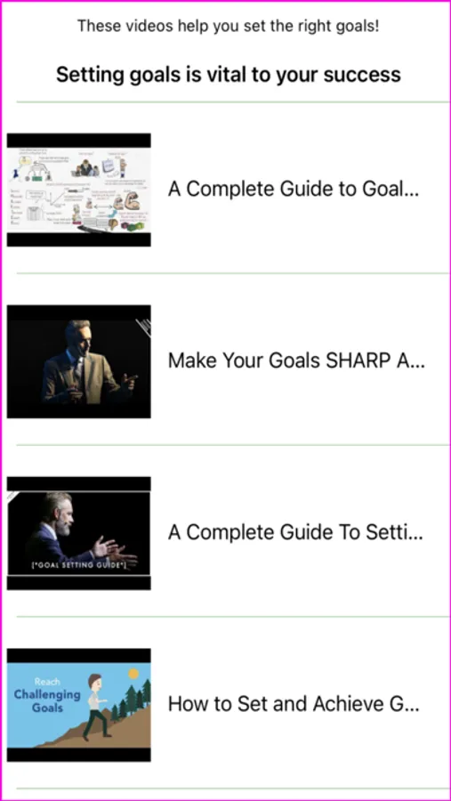Open the Make Your Goals SHARP thumbnail
Image resolution: width=451 pixels, height=801 pixels.
[x=78, y=361]
